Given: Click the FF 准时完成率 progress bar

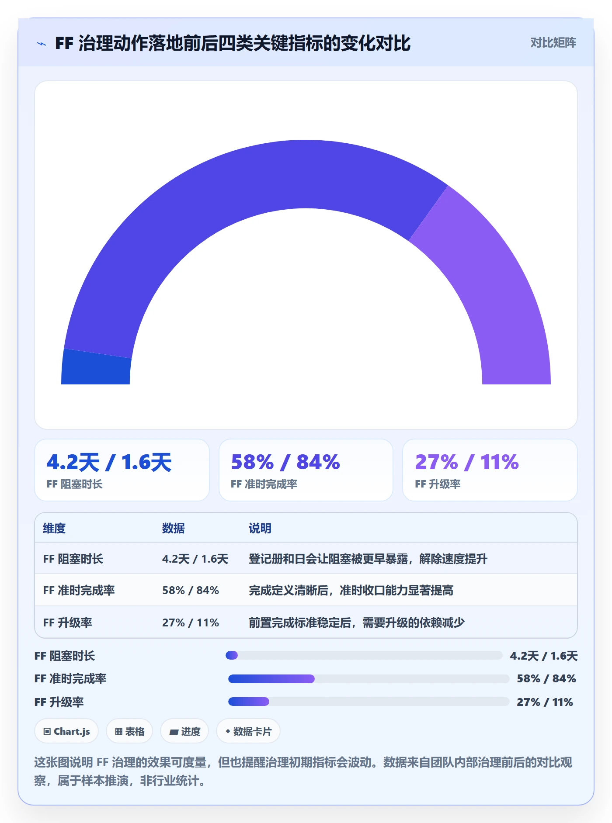Looking at the screenshot, I should (369, 678).
